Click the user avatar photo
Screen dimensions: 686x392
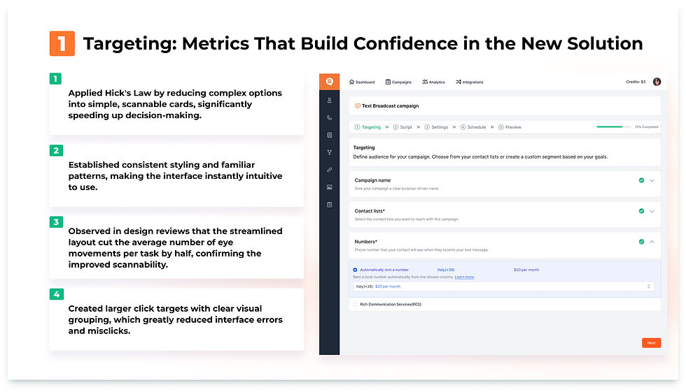click(657, 82)
